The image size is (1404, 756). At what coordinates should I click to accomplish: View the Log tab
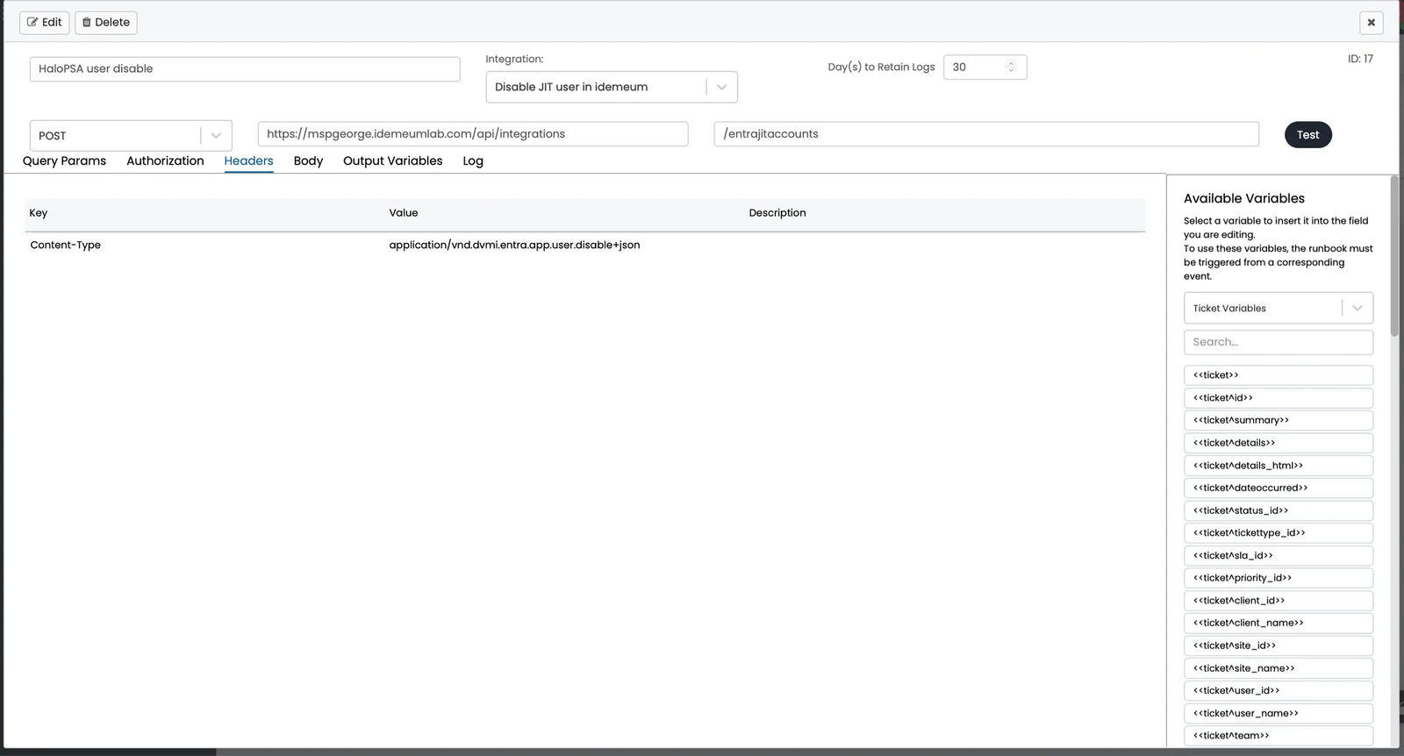coord(473,160)
